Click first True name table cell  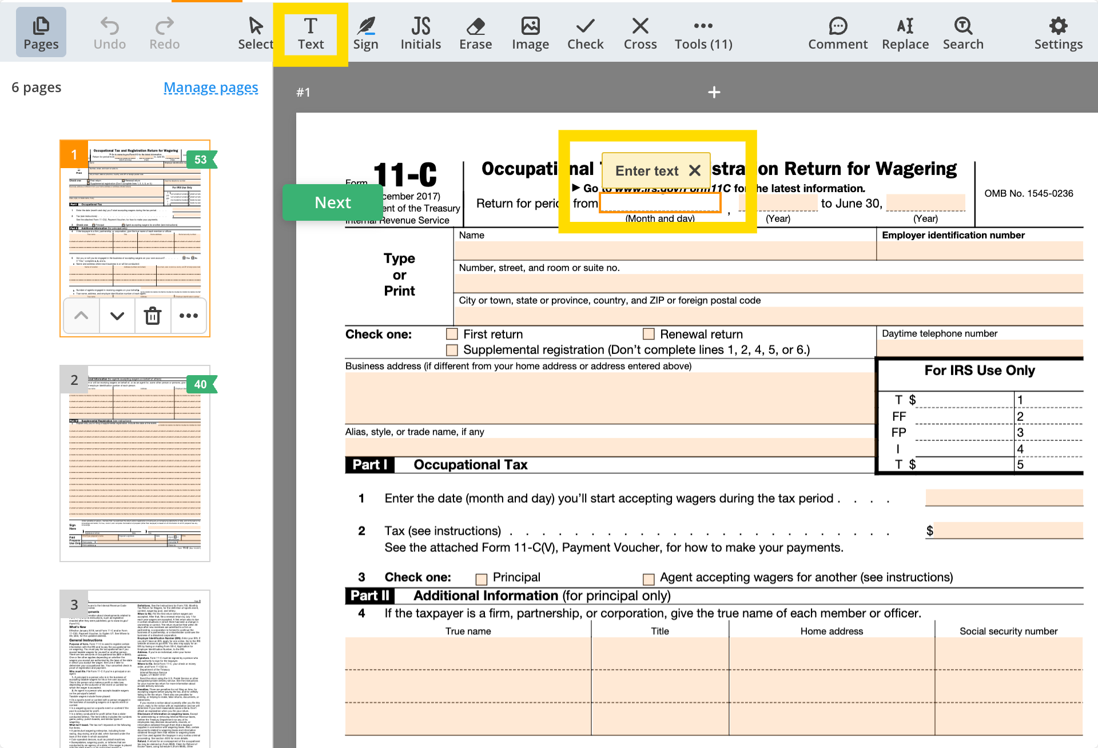(x=468, y=654)
